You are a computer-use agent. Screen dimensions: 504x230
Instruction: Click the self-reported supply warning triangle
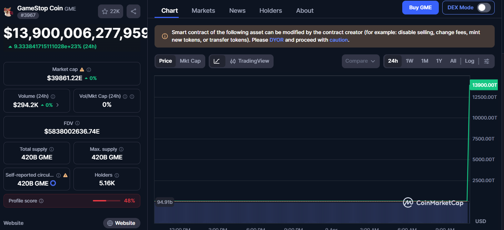pos(66,175)
